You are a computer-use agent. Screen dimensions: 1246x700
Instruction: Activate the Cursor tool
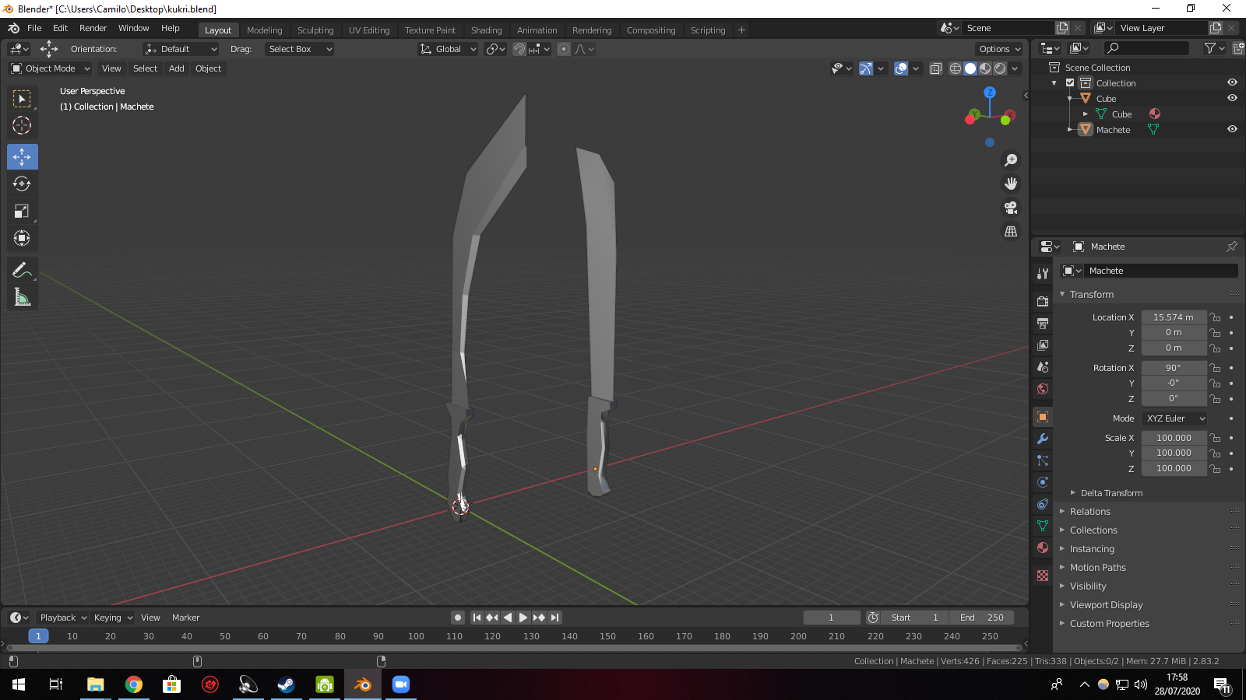coord(22,125)
